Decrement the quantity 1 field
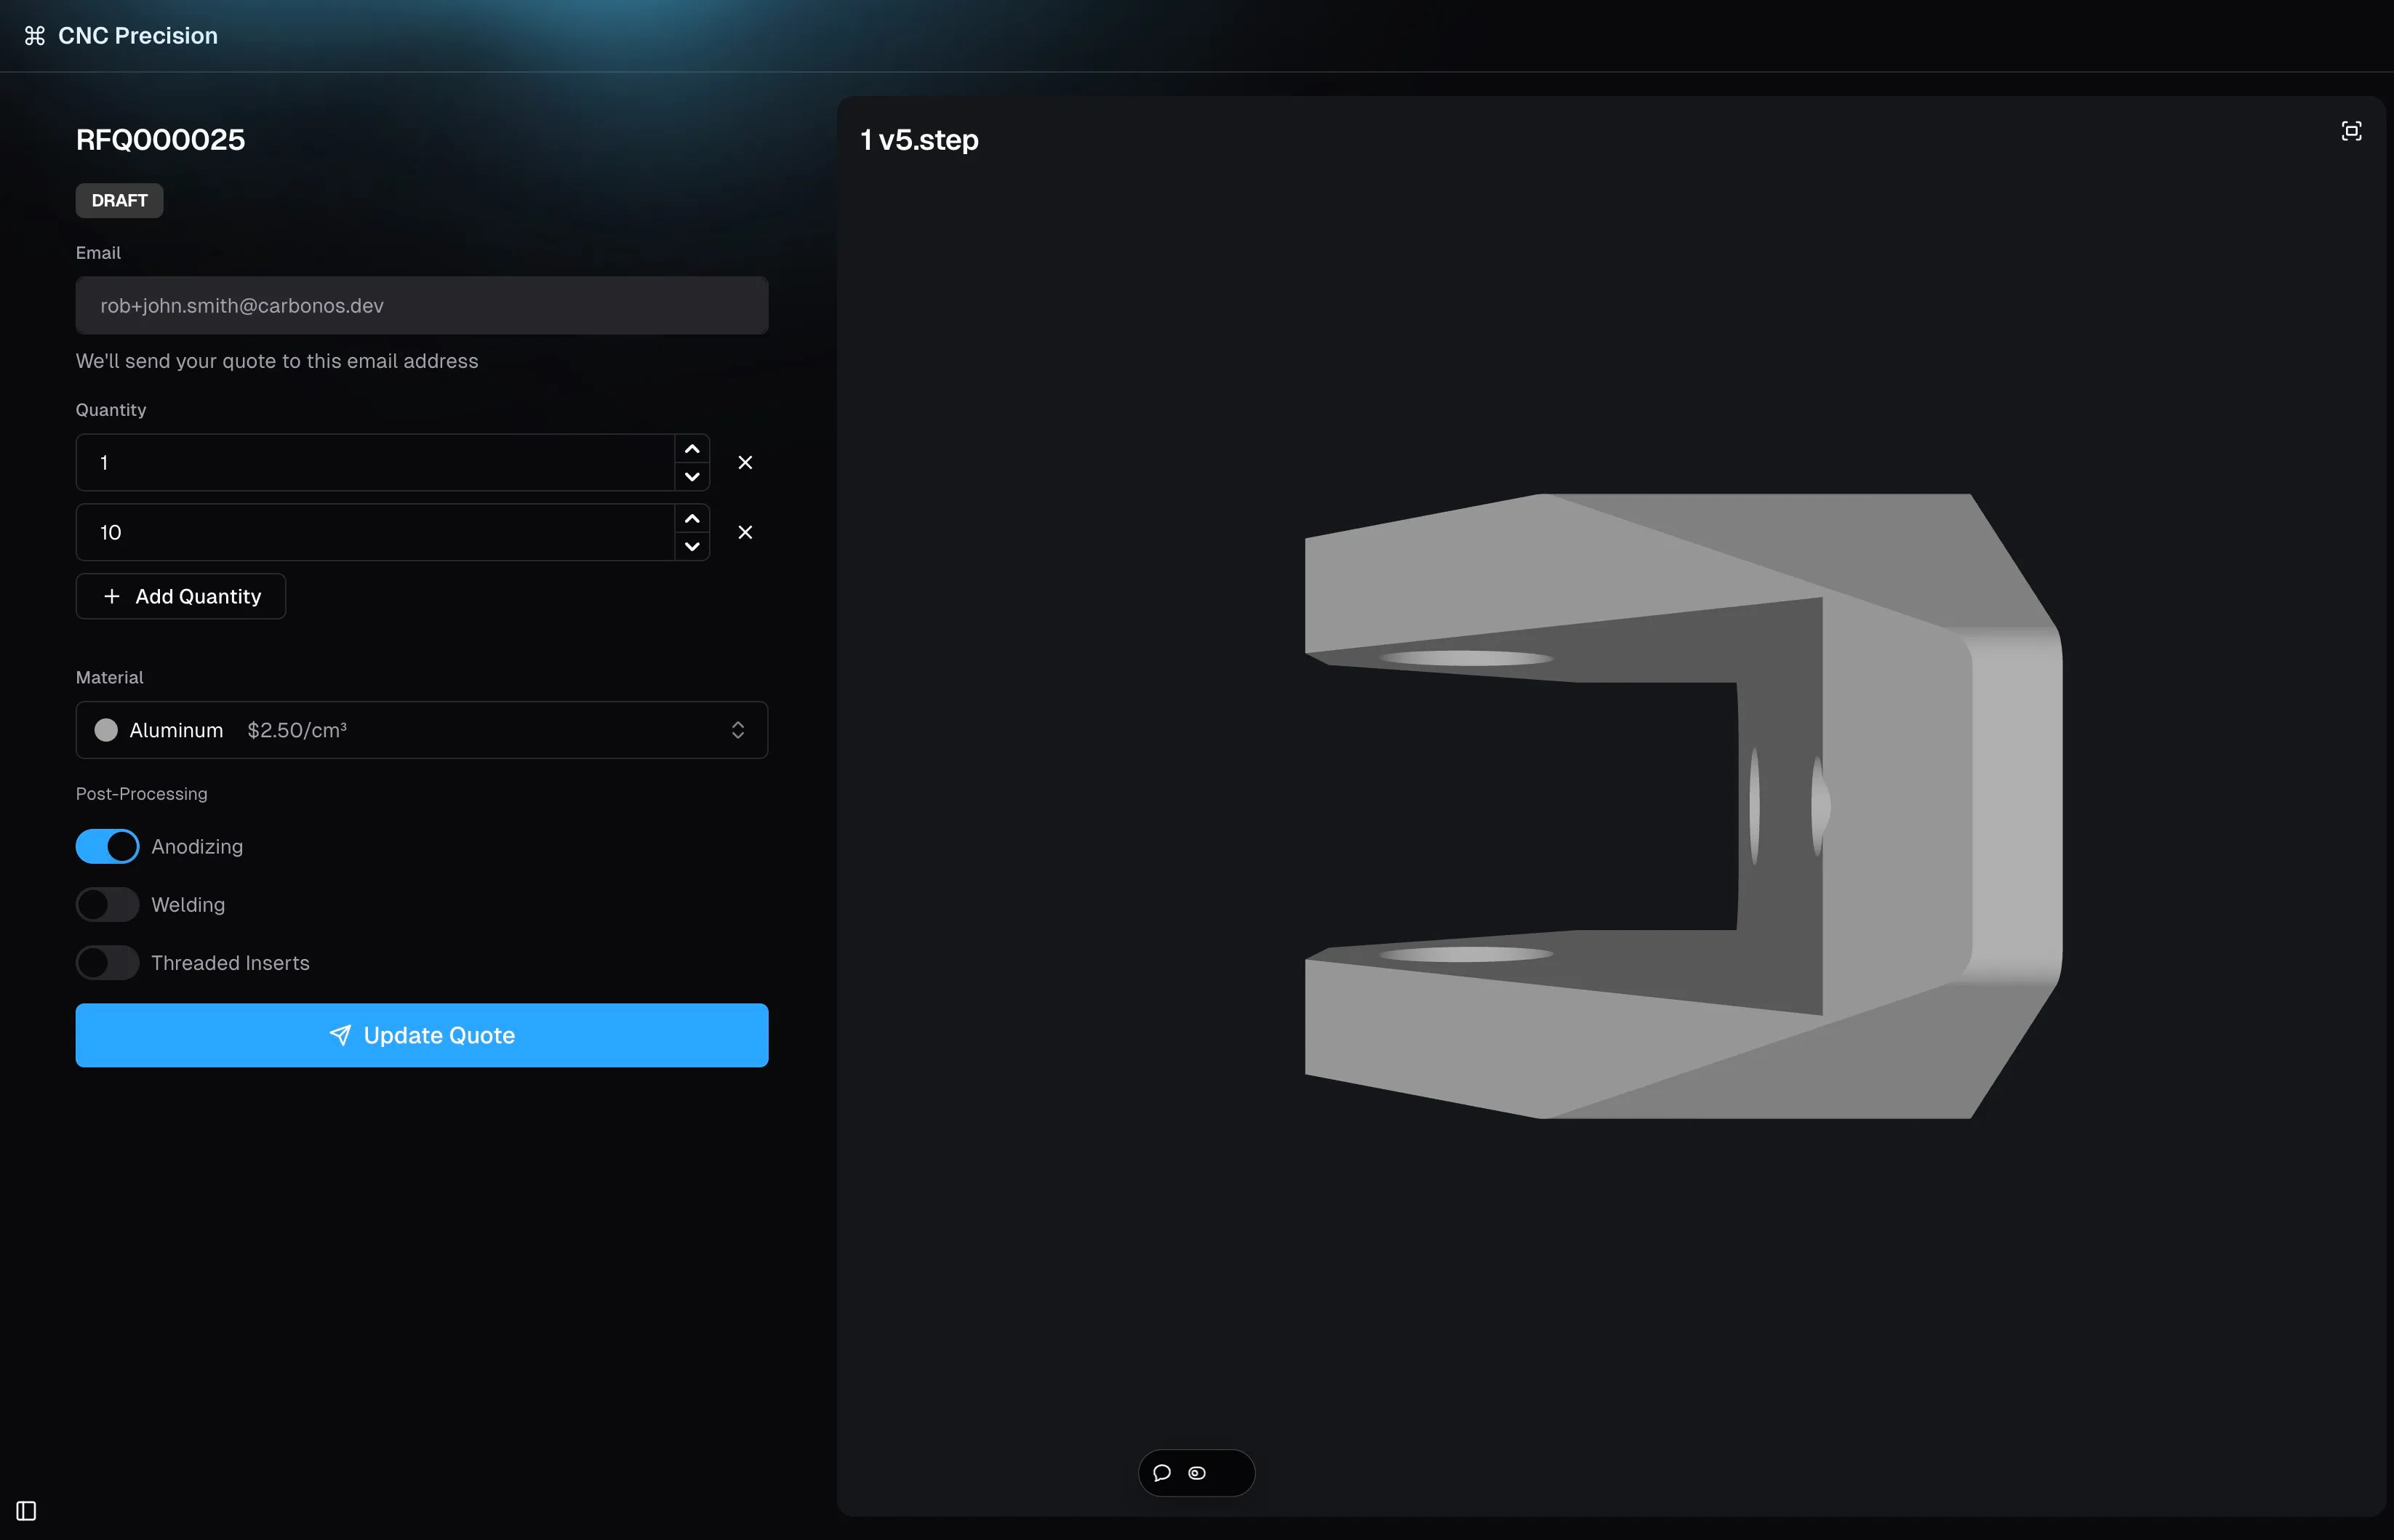 pyautogui.click(x=692, y=476)
